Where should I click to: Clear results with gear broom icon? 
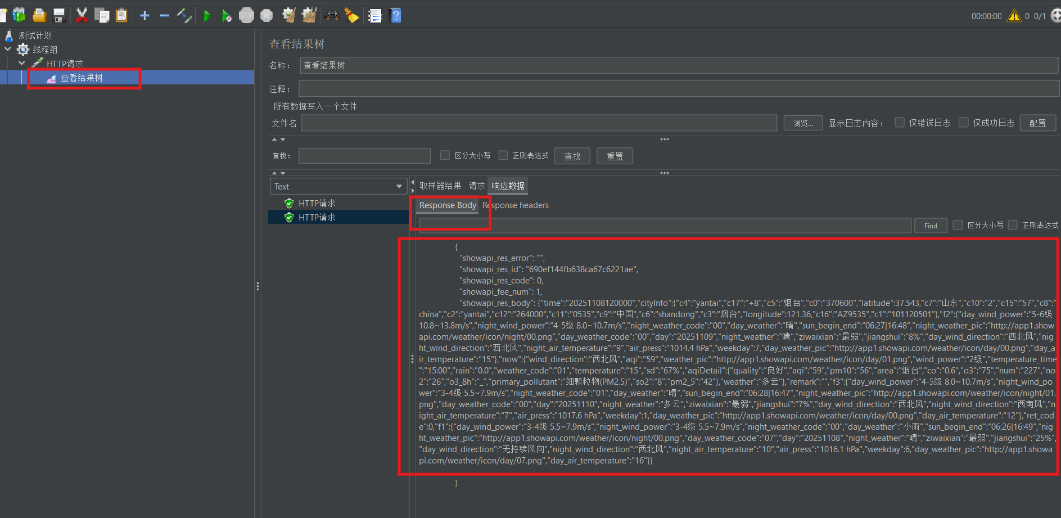pos(289,15)
